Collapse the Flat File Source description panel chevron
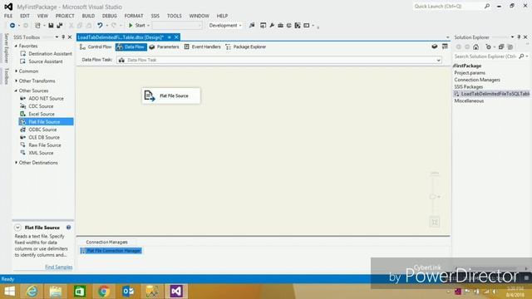532x299 pixels. (17, 228)
